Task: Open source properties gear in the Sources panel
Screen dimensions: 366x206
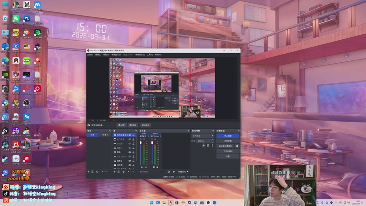Action: coord(124,172)
